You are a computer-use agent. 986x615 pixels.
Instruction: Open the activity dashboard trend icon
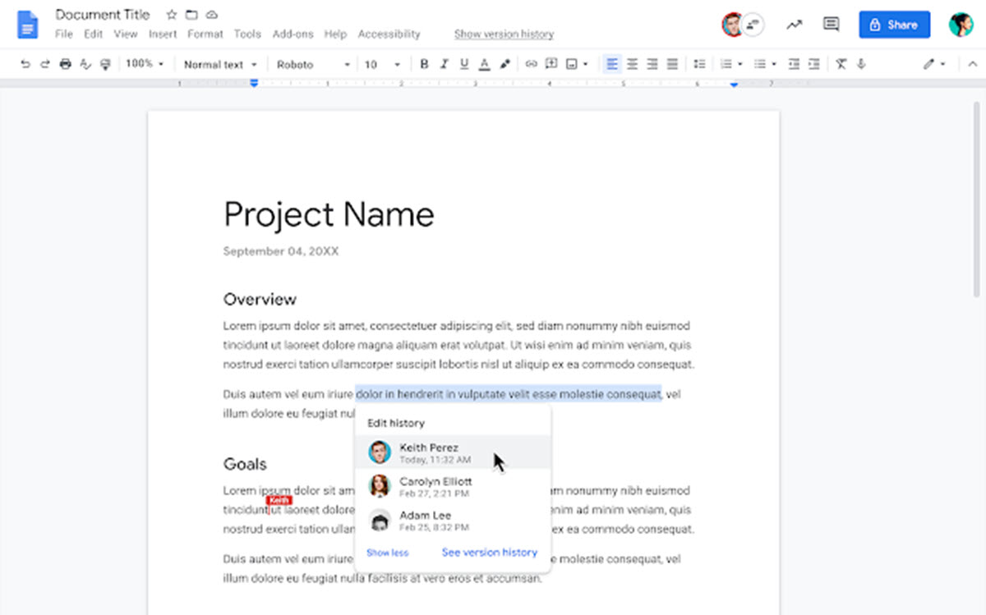tap(794, 25)
